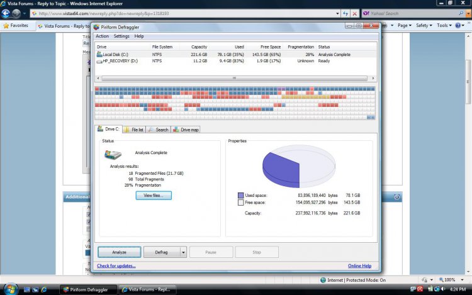
Task: Click the Internet Explorer forward button
Action: point(16,14)
